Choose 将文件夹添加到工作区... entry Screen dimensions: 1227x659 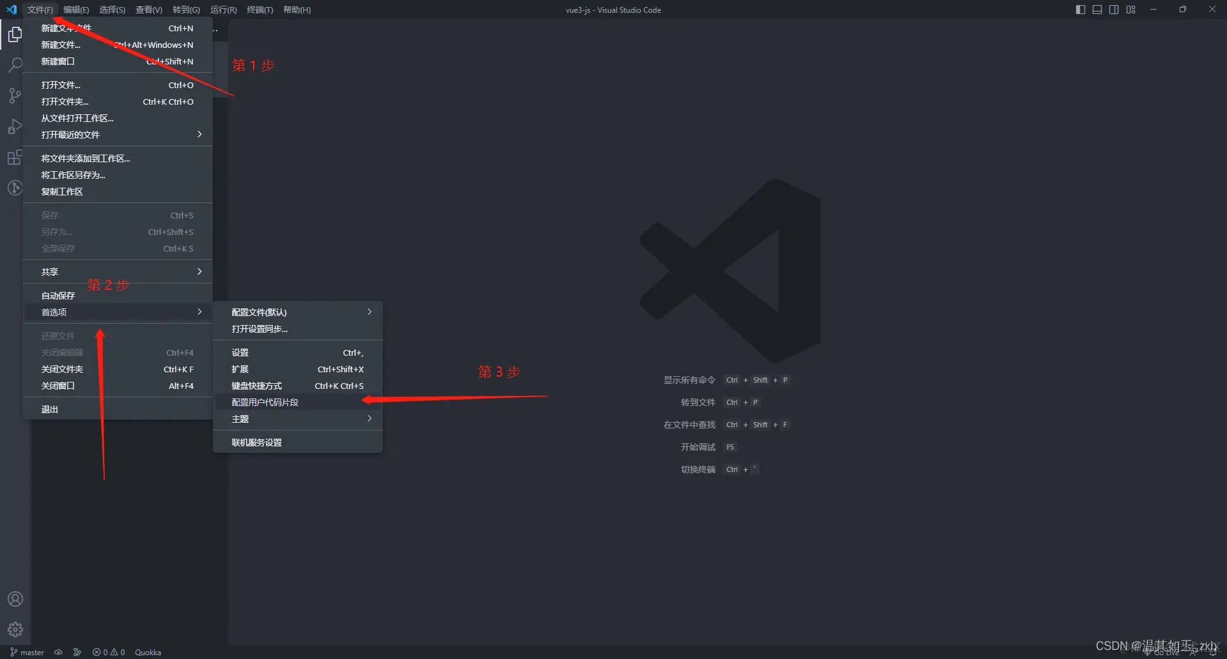pyautogui.click(x=118, y=158)
